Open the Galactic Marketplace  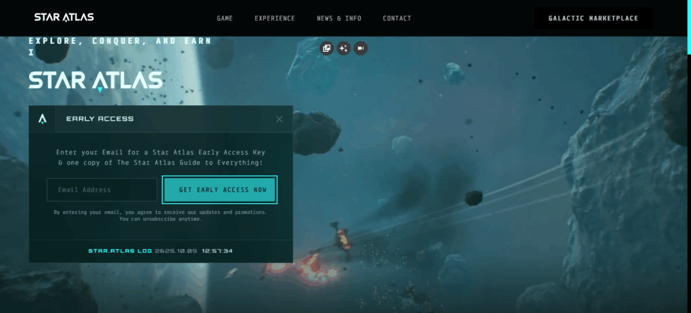tap(593, 18)
